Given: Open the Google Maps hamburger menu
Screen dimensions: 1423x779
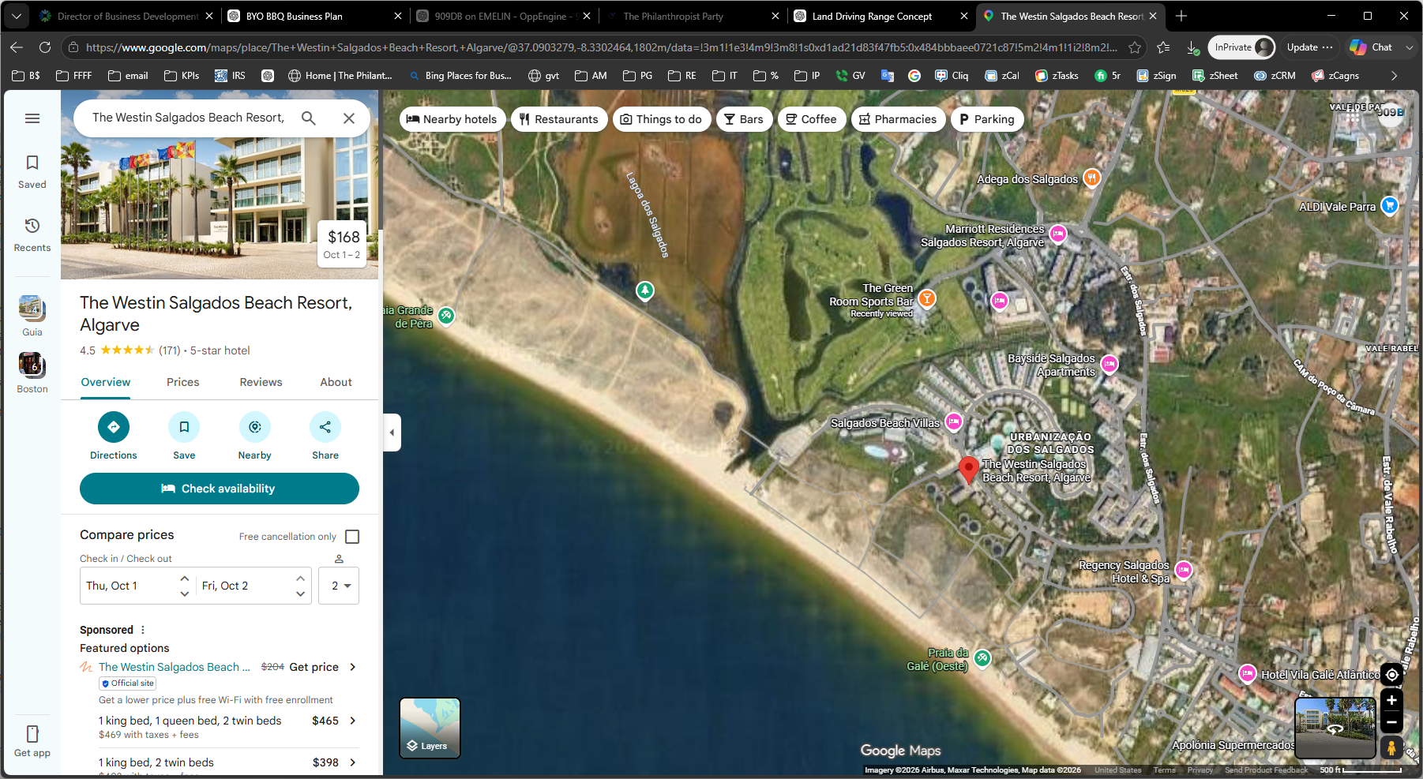Looking at the screenshot, I should (x=32, y=118).
